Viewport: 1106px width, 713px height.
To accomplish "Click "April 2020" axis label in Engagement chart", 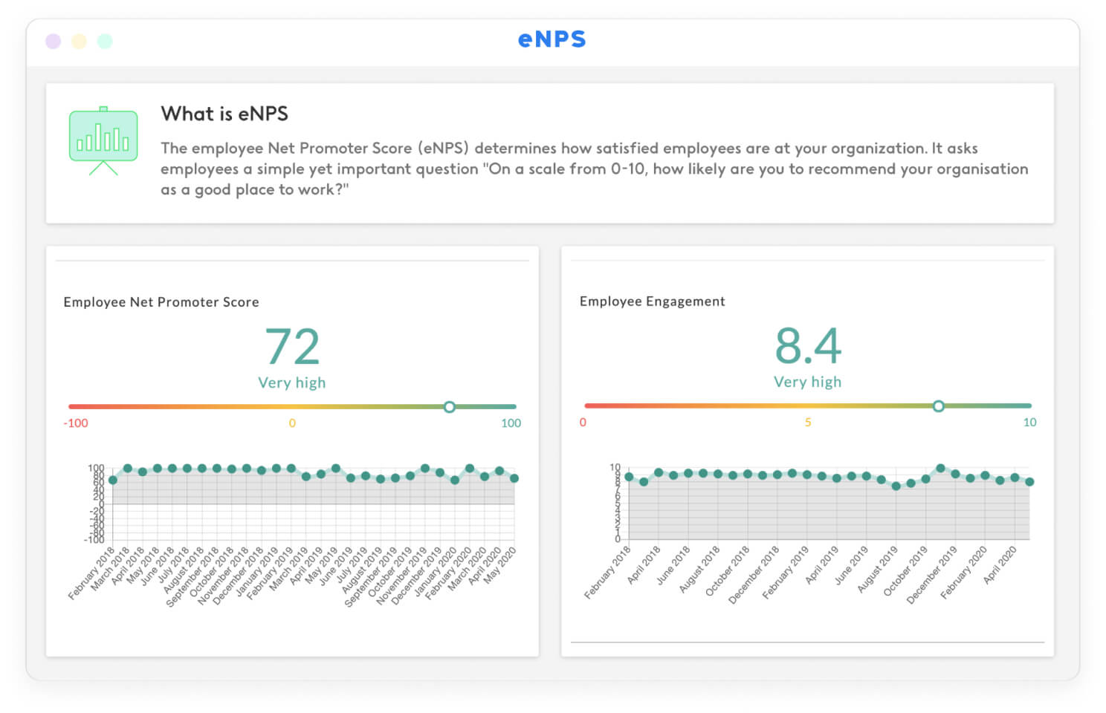I will 1000,565.
